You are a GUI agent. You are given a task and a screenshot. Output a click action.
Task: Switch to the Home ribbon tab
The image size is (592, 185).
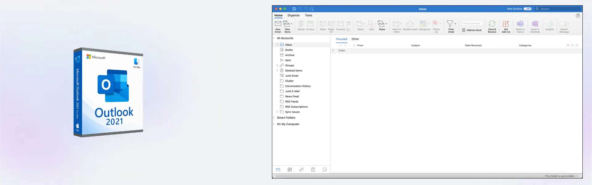[278, 15]
